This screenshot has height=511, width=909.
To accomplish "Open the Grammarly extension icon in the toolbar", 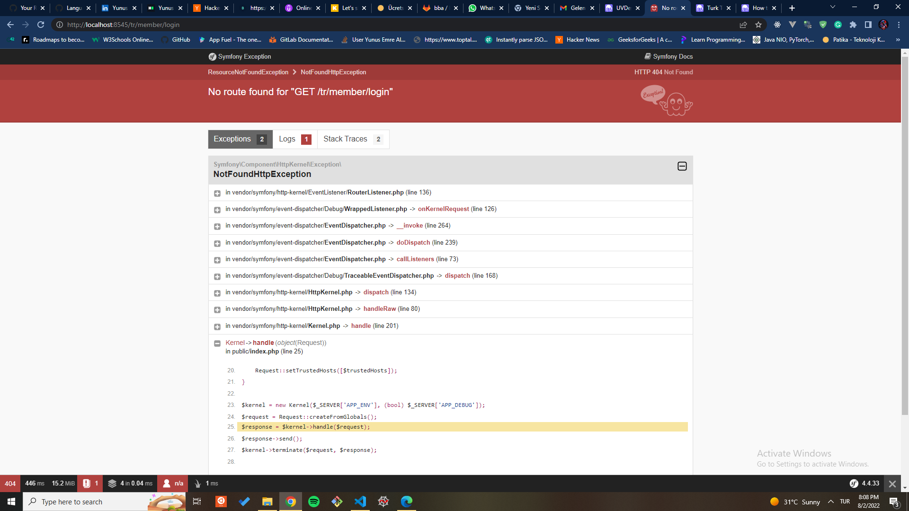I will 838,25.
